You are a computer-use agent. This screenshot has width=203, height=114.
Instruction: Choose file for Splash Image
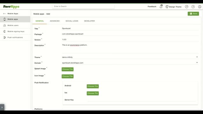click(x=68, y=69)
